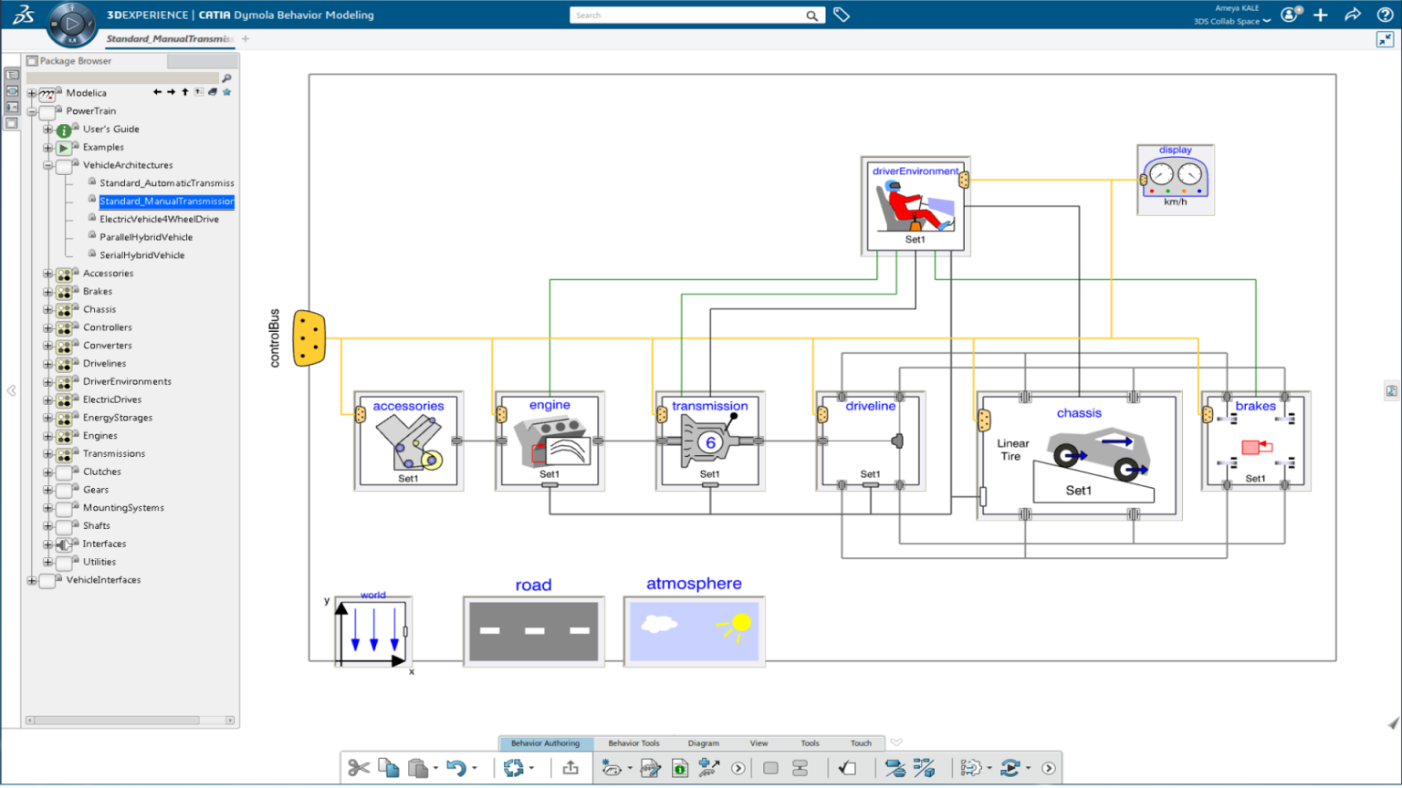Switch to the Behavior Tools tab
The height and width of the screenshot is (788, 1402).
point(633,743)
